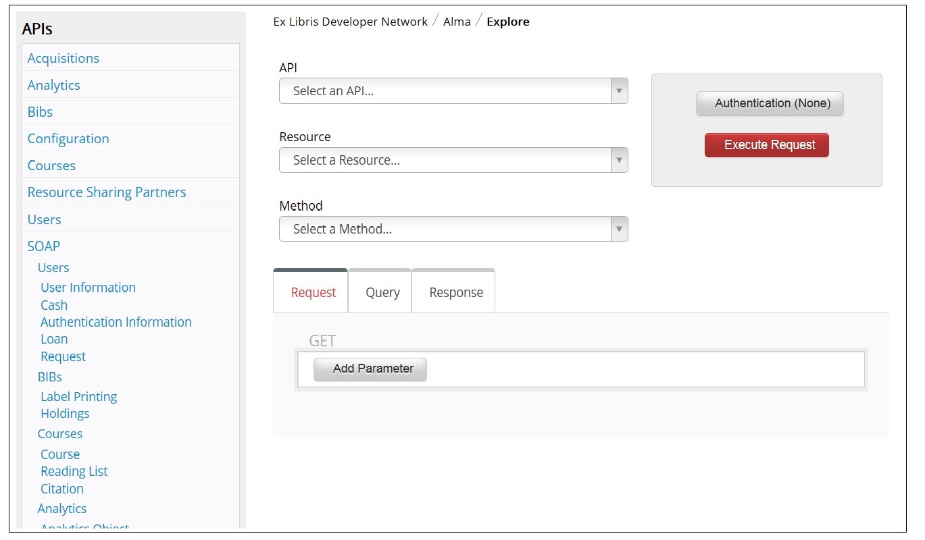Open the Select a Resource dropdown
Viewport: 925px width, 540px height.
click(453, 160)
